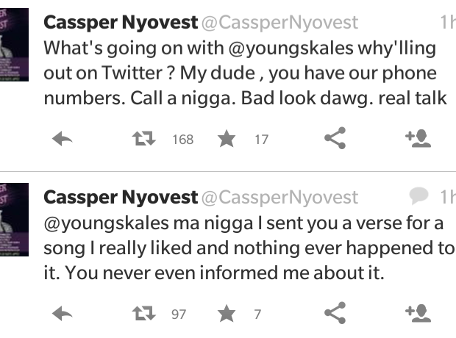Click the @CassperNyovest handle in second tweet
The height and width of the screenshot is (338, 456).
pos(279,197)
